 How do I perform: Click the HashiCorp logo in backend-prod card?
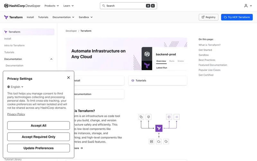pos(147,54)
